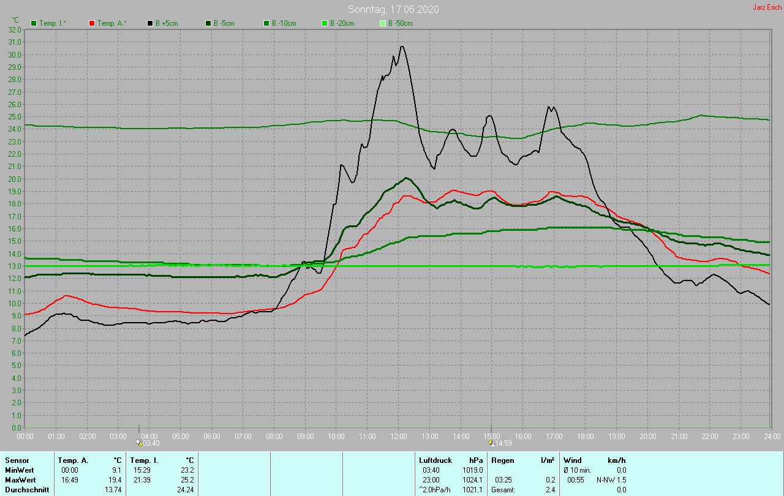Click the 12:00 label on time axis
This screenshot has width=784, height=496.
coord(399,437)
